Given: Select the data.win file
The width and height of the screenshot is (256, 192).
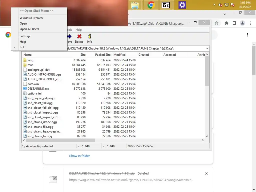Looking at the screenshot, I should tap(33, 84).
